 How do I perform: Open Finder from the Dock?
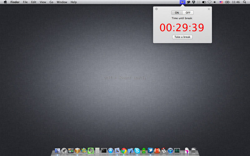(x=57, y=150)
